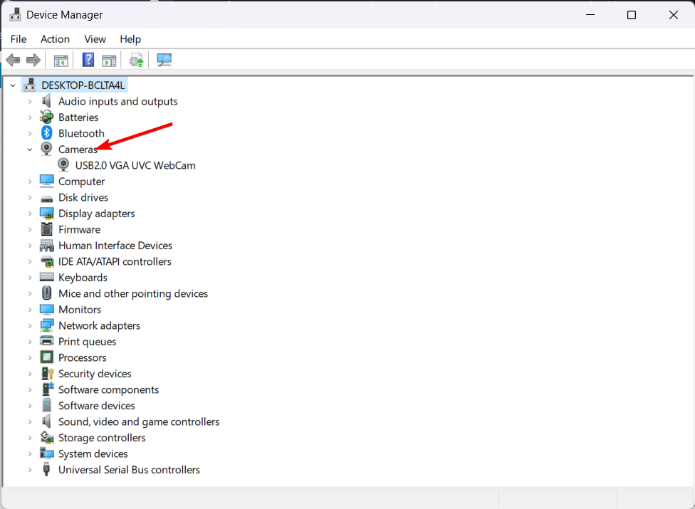Click the Disk drives category icon
Image resolution: width=695 pixels, height=509 pixels.
click(x=46, y=199)
